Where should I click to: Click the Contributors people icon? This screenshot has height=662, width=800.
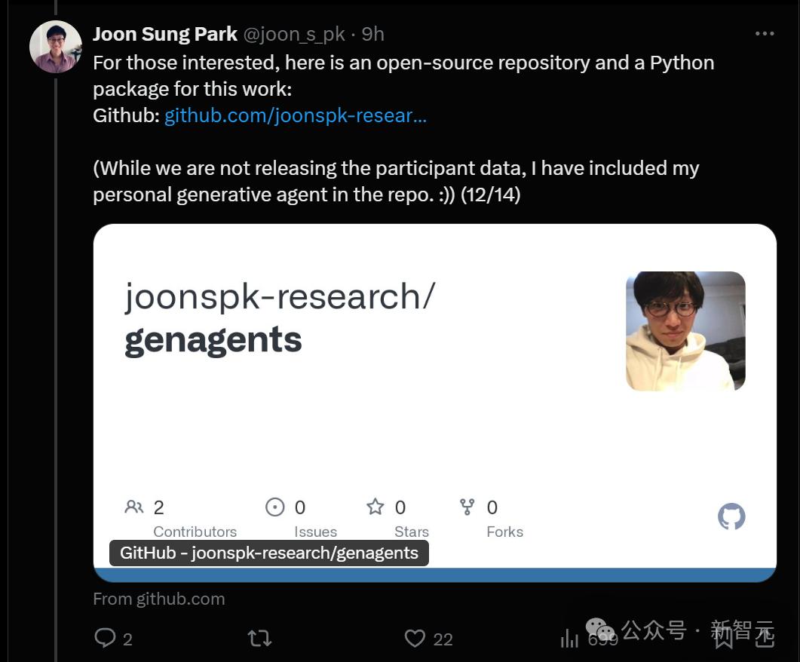click(x=134, y=507)
